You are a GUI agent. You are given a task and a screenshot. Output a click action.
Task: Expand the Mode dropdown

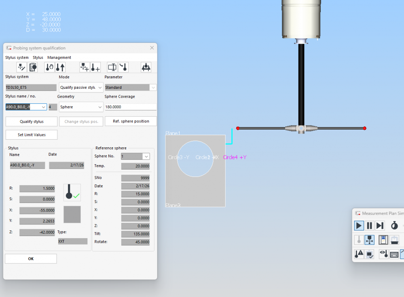pos(100,88)
